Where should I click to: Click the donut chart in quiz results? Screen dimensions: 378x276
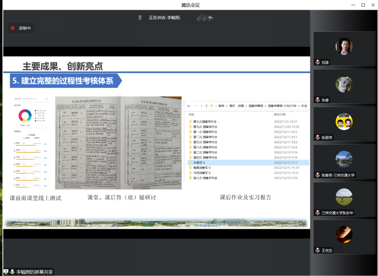24,115
